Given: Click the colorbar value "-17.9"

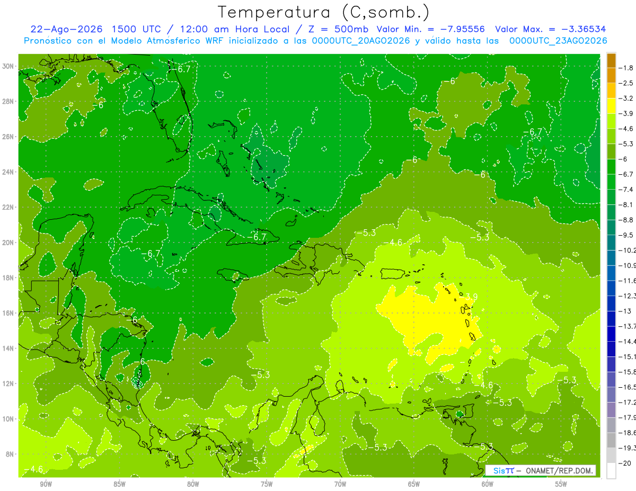Looking at the screenshot, I should tap(628, 417).
